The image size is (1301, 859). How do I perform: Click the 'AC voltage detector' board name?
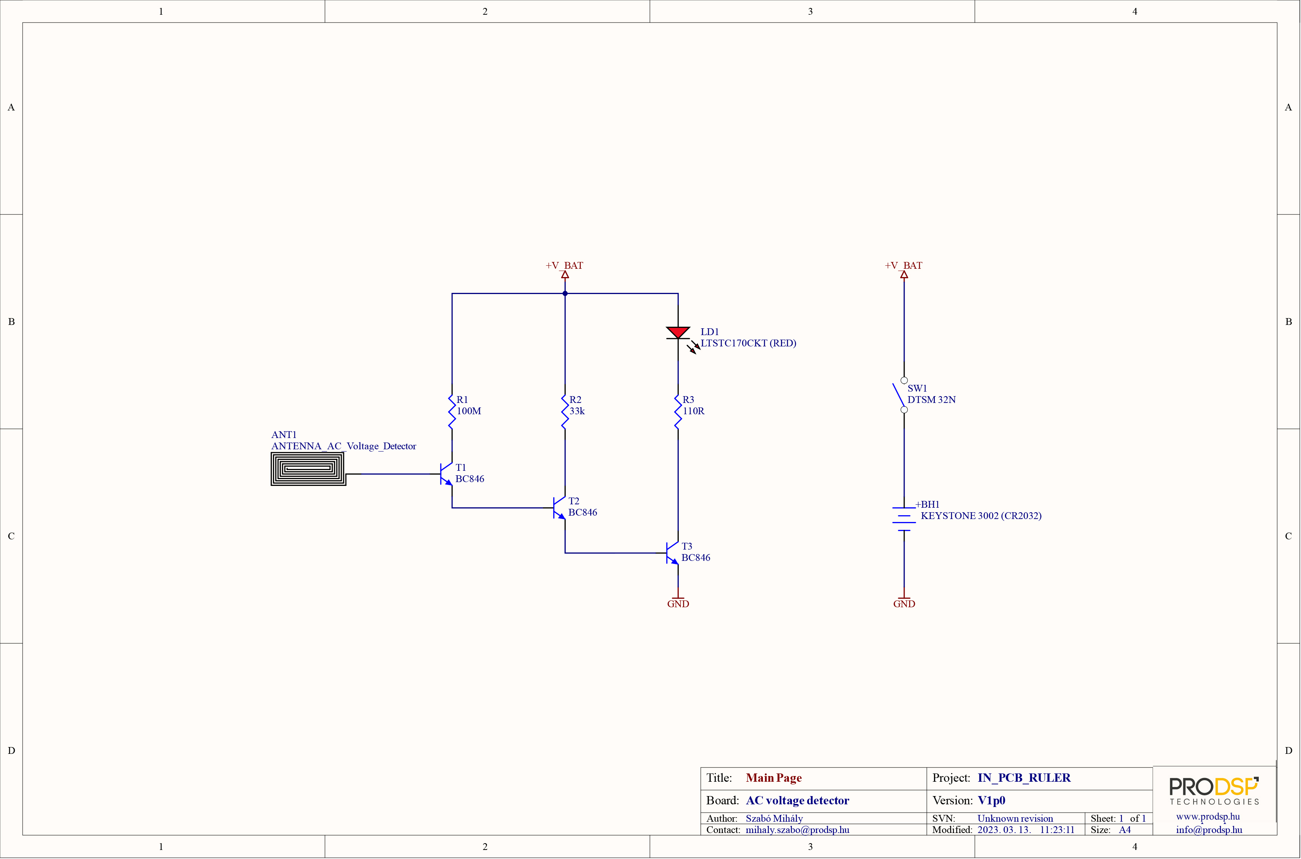[797, 800]
